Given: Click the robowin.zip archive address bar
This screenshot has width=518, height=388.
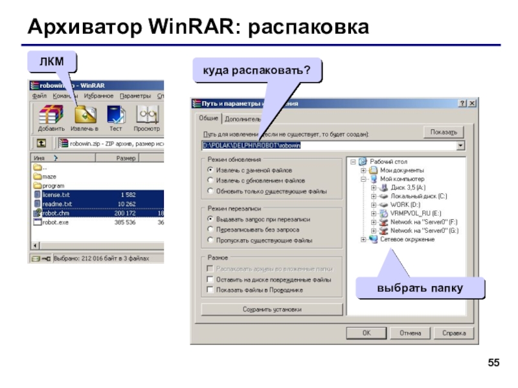Looking at the screenshot, I should (110, 144).
